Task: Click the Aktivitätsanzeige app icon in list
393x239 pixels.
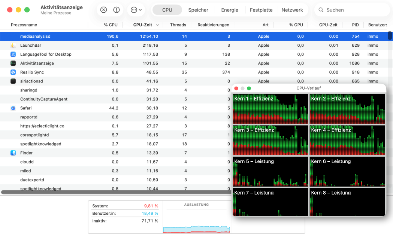Action: coord(13,63)
